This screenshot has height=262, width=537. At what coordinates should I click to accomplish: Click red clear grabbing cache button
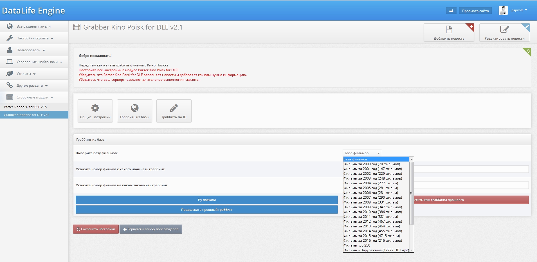point(471,200)
